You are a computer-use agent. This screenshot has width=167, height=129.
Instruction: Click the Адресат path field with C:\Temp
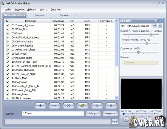point(53,113)
